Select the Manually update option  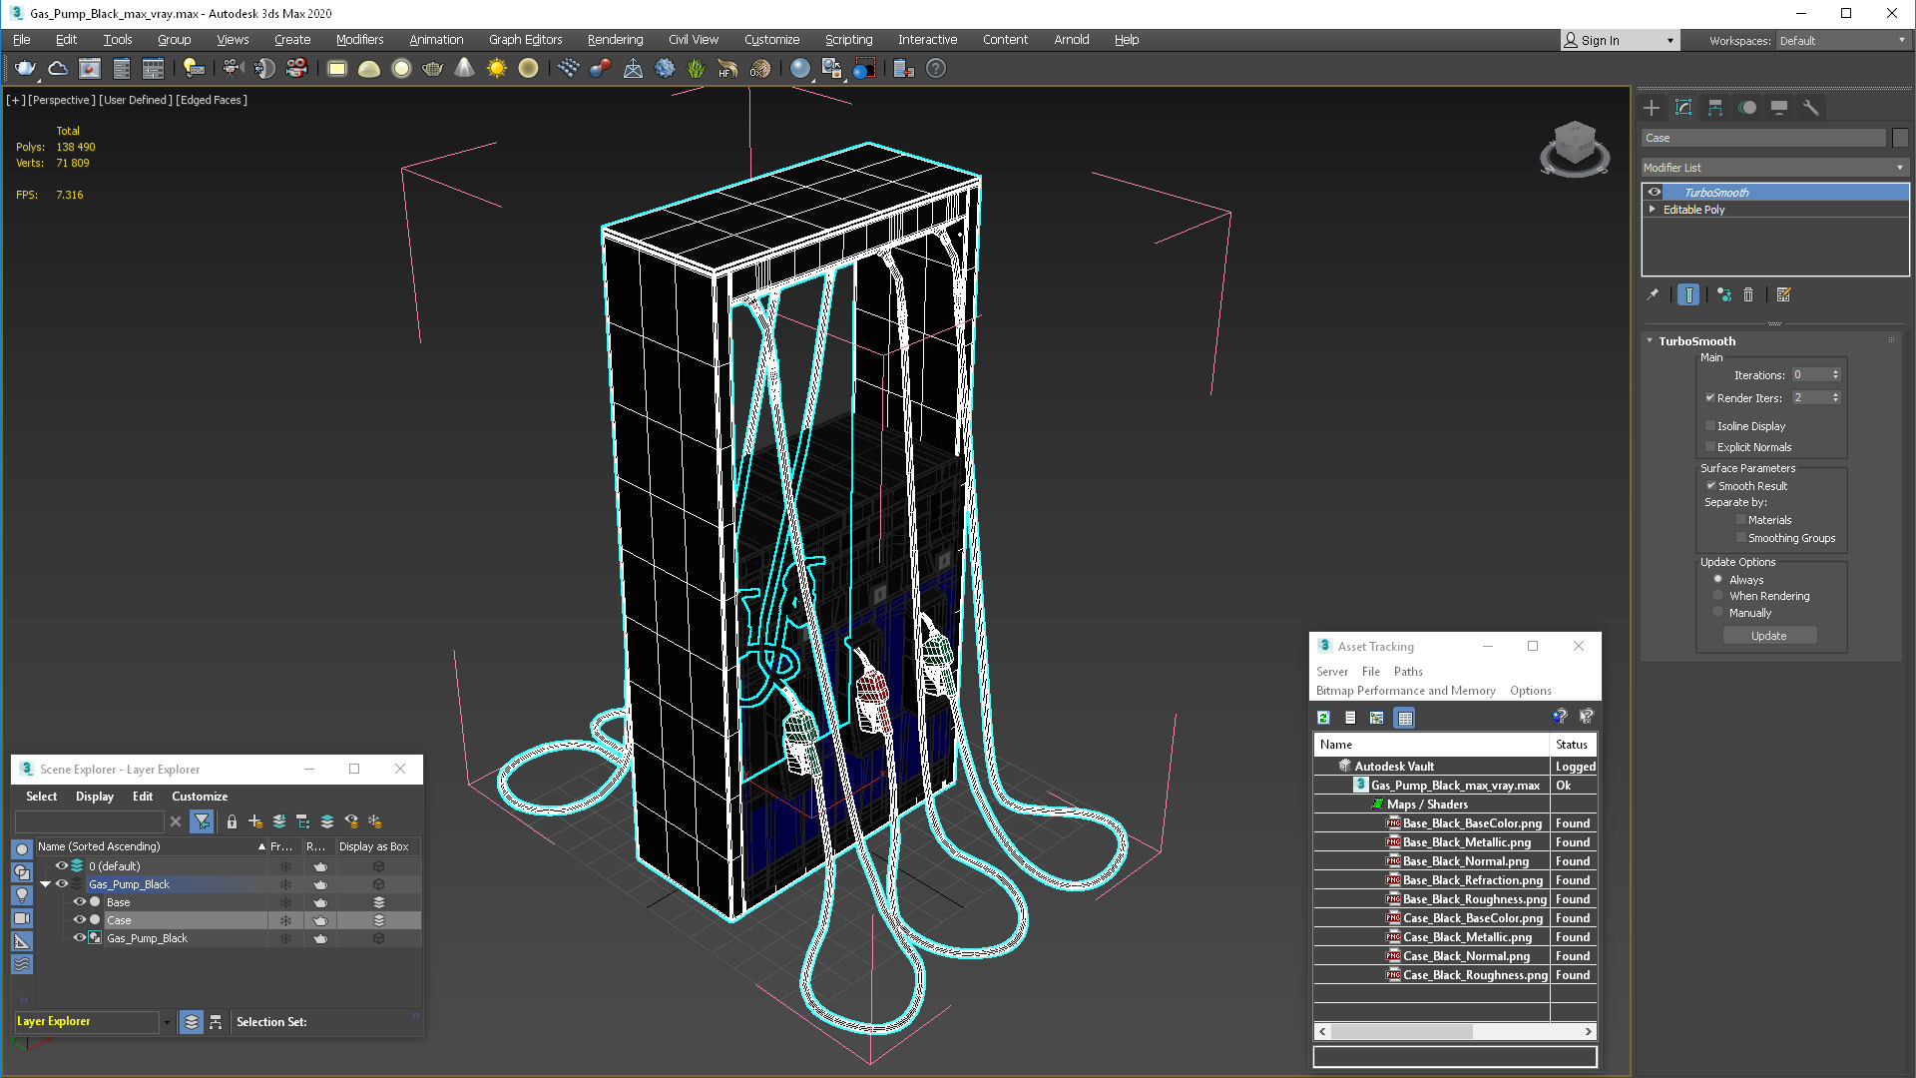click(x=1717, y=613)
